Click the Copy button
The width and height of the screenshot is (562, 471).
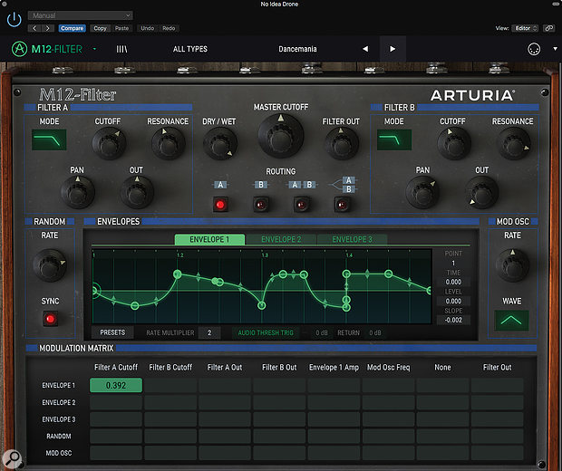(100, 28)
